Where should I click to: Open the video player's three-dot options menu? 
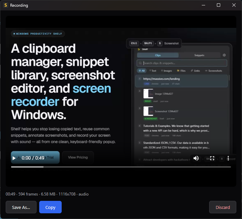click(x=228, y=158)
